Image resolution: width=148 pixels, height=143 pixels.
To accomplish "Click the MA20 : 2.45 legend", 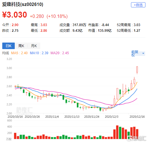I will coord(60,53).
